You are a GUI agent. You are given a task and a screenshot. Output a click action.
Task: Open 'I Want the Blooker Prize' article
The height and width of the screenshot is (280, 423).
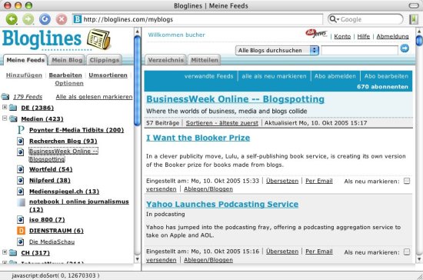coord(198,138)
